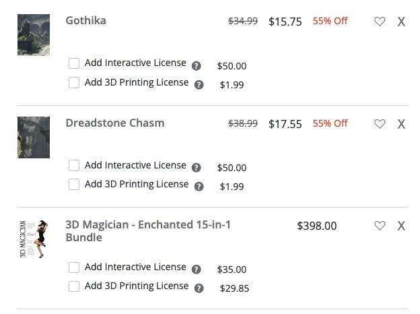Viewport: 420px width, 314px height.
Task: Show help for Dreadstone Chasm 3D Printing License
Action: click(x=199, y=187)
